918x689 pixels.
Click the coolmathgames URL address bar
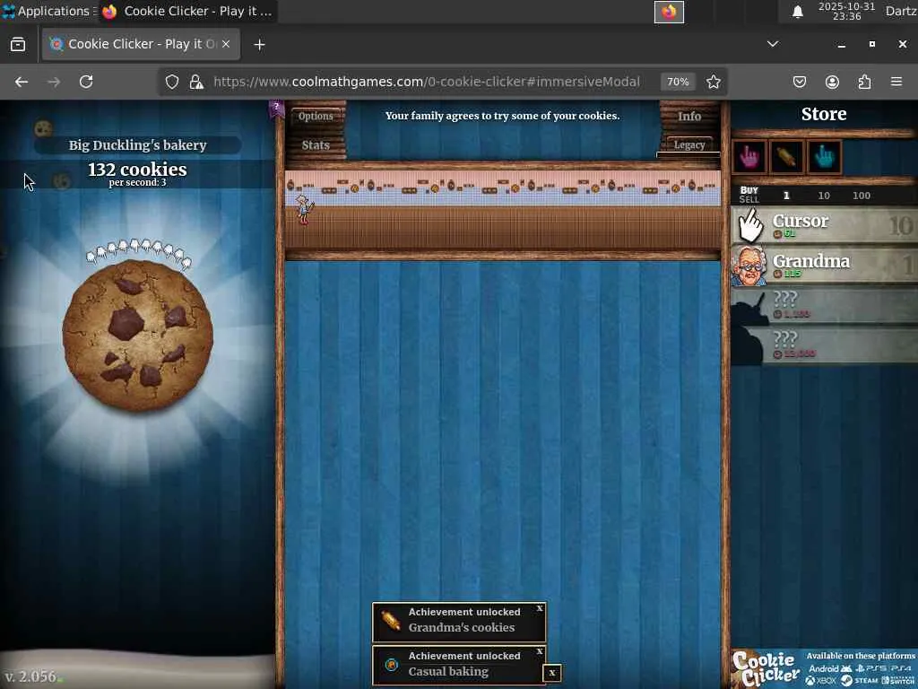(x=426, y=82)
